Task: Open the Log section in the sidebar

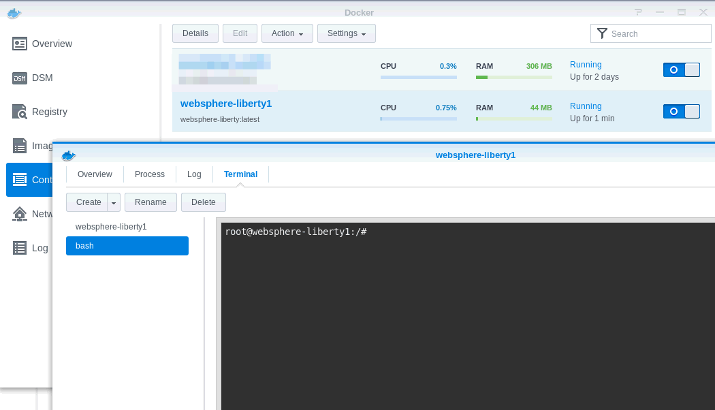Action: coord(20,248)
